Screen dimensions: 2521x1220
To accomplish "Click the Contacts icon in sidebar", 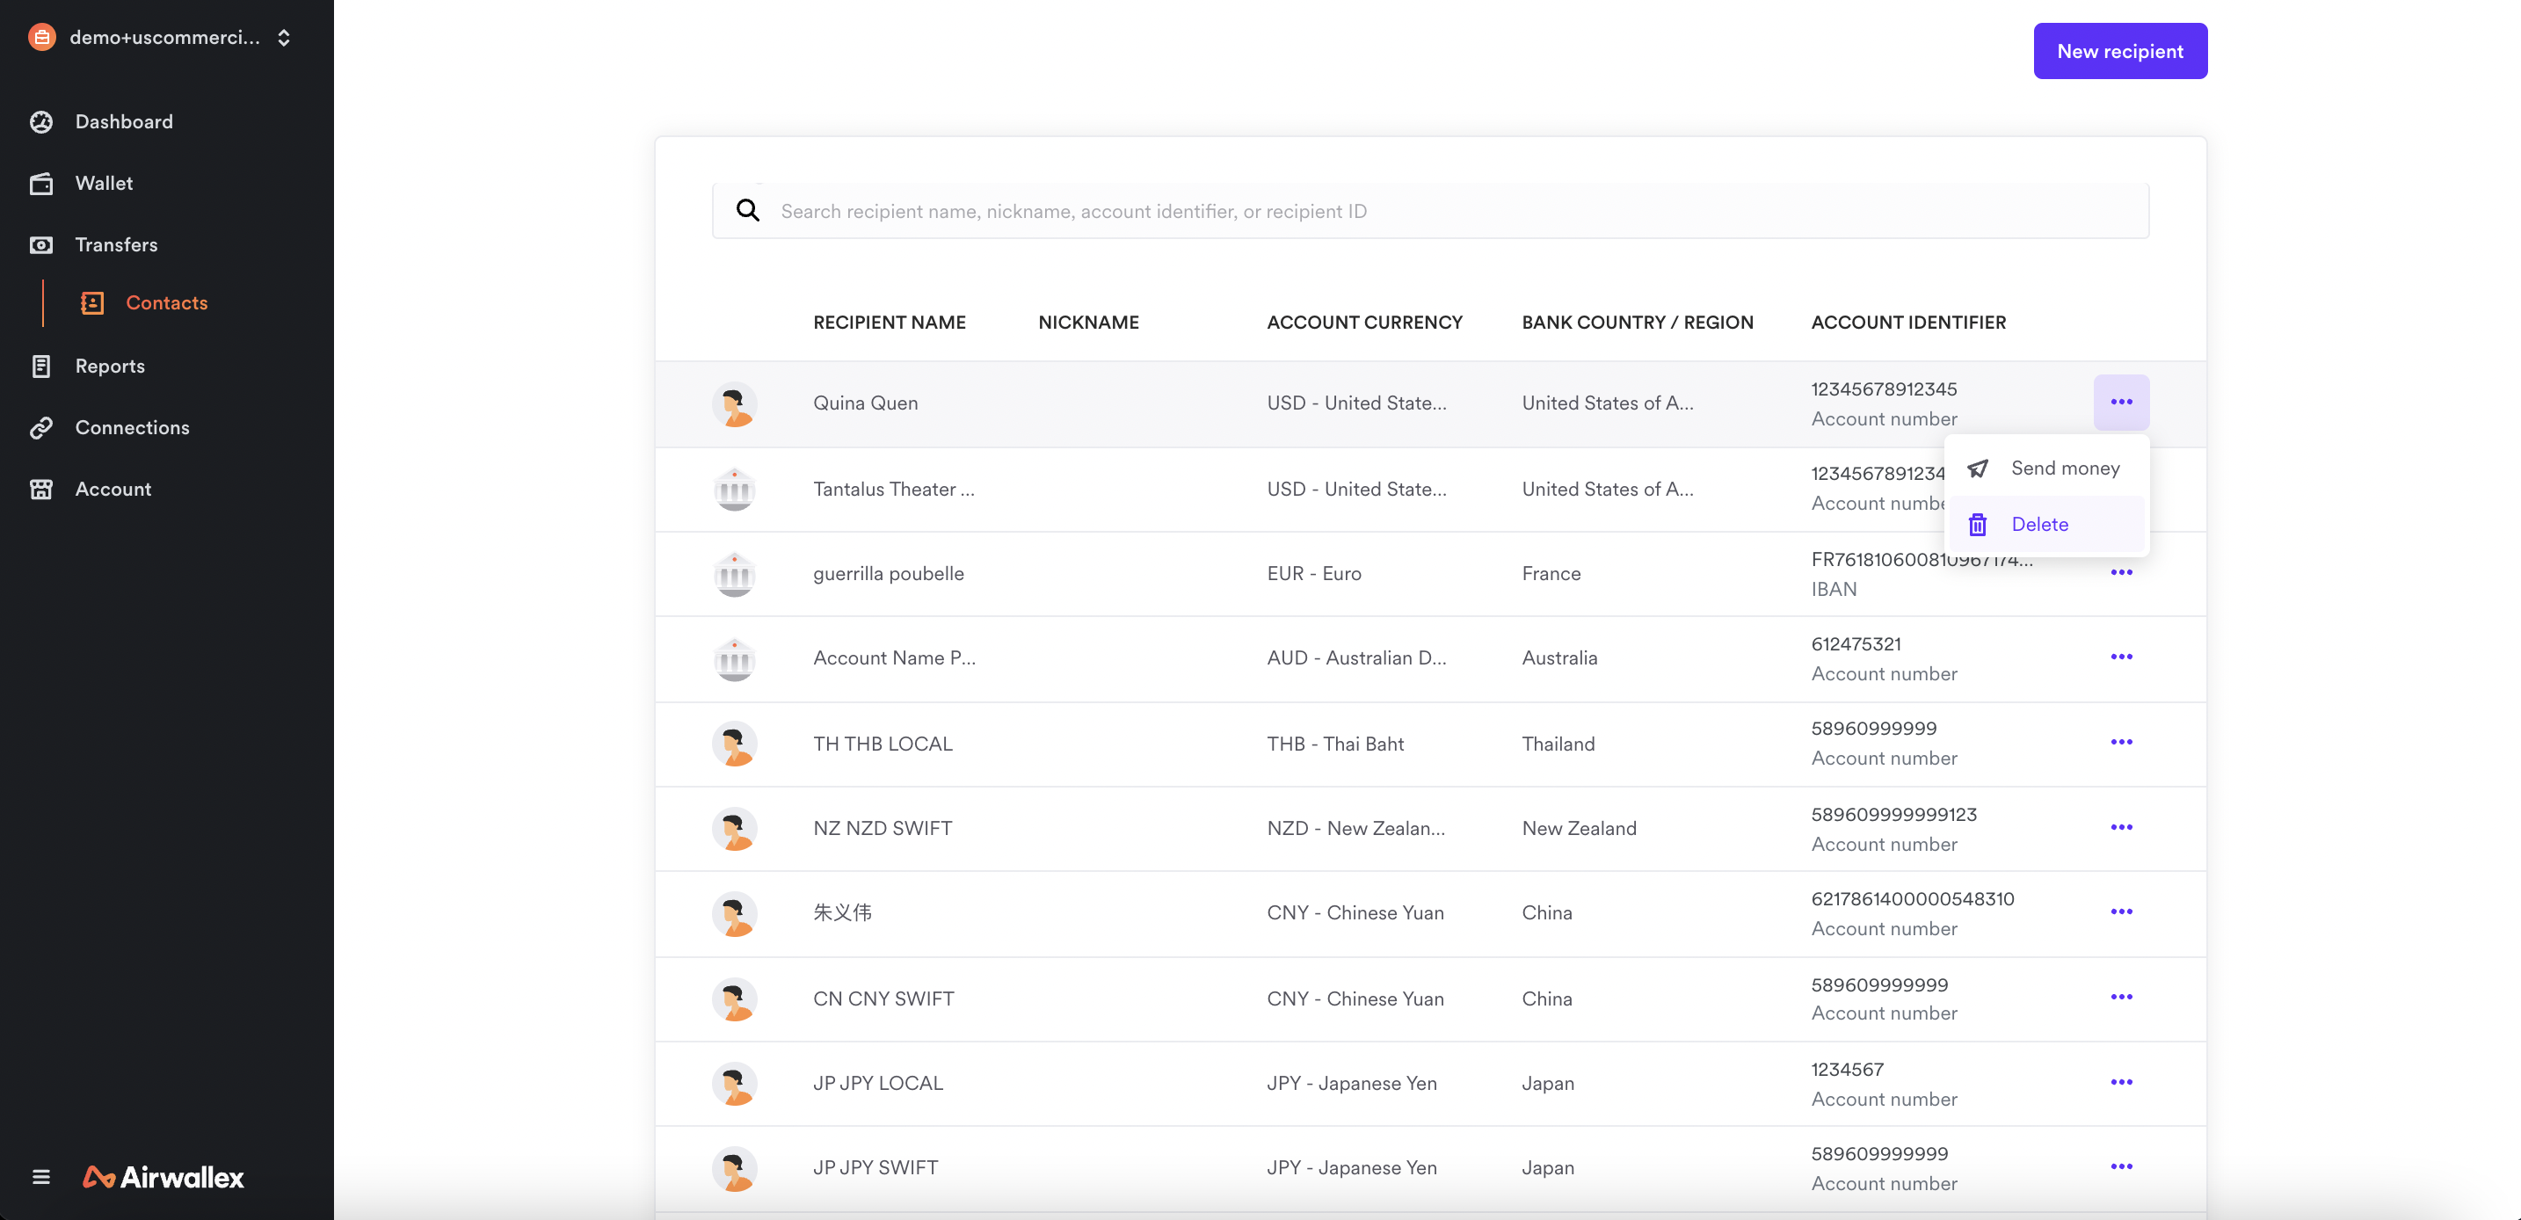I will pos(92,303).
